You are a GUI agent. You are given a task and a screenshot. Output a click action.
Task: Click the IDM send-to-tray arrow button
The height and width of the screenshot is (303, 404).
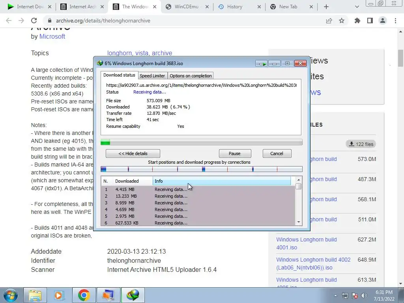262,64
